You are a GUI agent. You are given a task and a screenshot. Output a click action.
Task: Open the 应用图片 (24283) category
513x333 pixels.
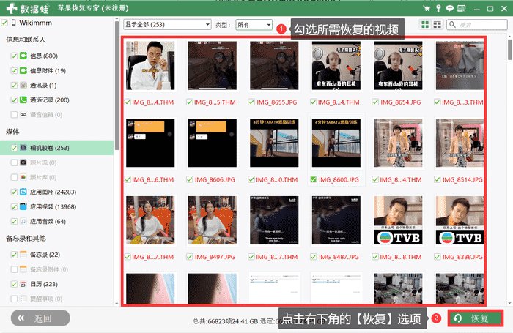pyautogui.click(x=53, y=192)
